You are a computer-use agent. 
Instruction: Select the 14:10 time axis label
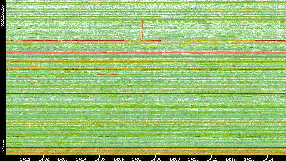pyautogui.click(x=193, y=159)
